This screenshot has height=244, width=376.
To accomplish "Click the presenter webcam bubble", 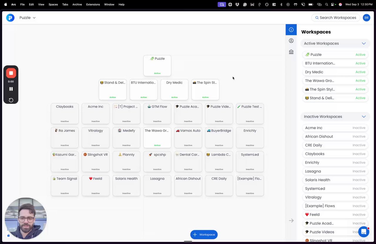I will click(26, 218).
